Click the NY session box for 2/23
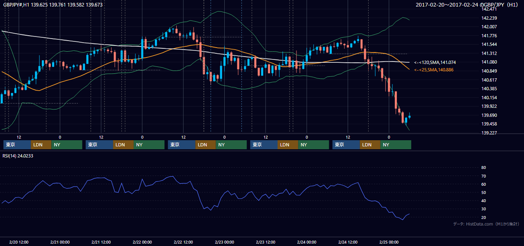Image resolution: width=524 pixels, height=246 pixels. click(x=313, y=145)
